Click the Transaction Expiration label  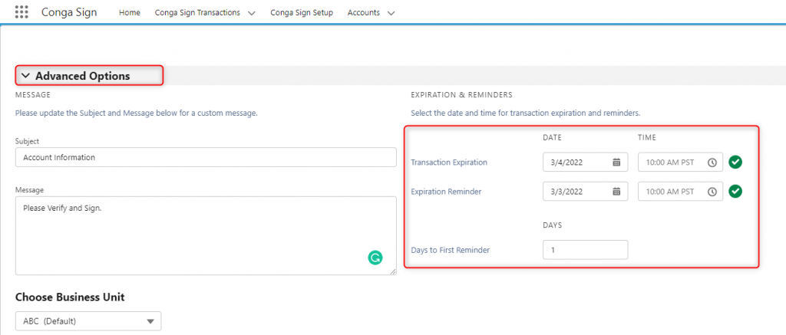tap(448, 163)
